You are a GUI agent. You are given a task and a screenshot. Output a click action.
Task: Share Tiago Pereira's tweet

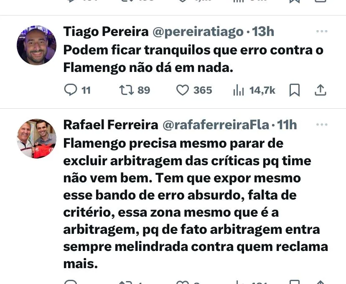pos(321,90)
